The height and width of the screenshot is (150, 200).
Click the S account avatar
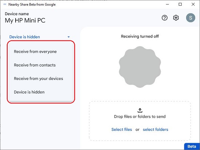191,18
